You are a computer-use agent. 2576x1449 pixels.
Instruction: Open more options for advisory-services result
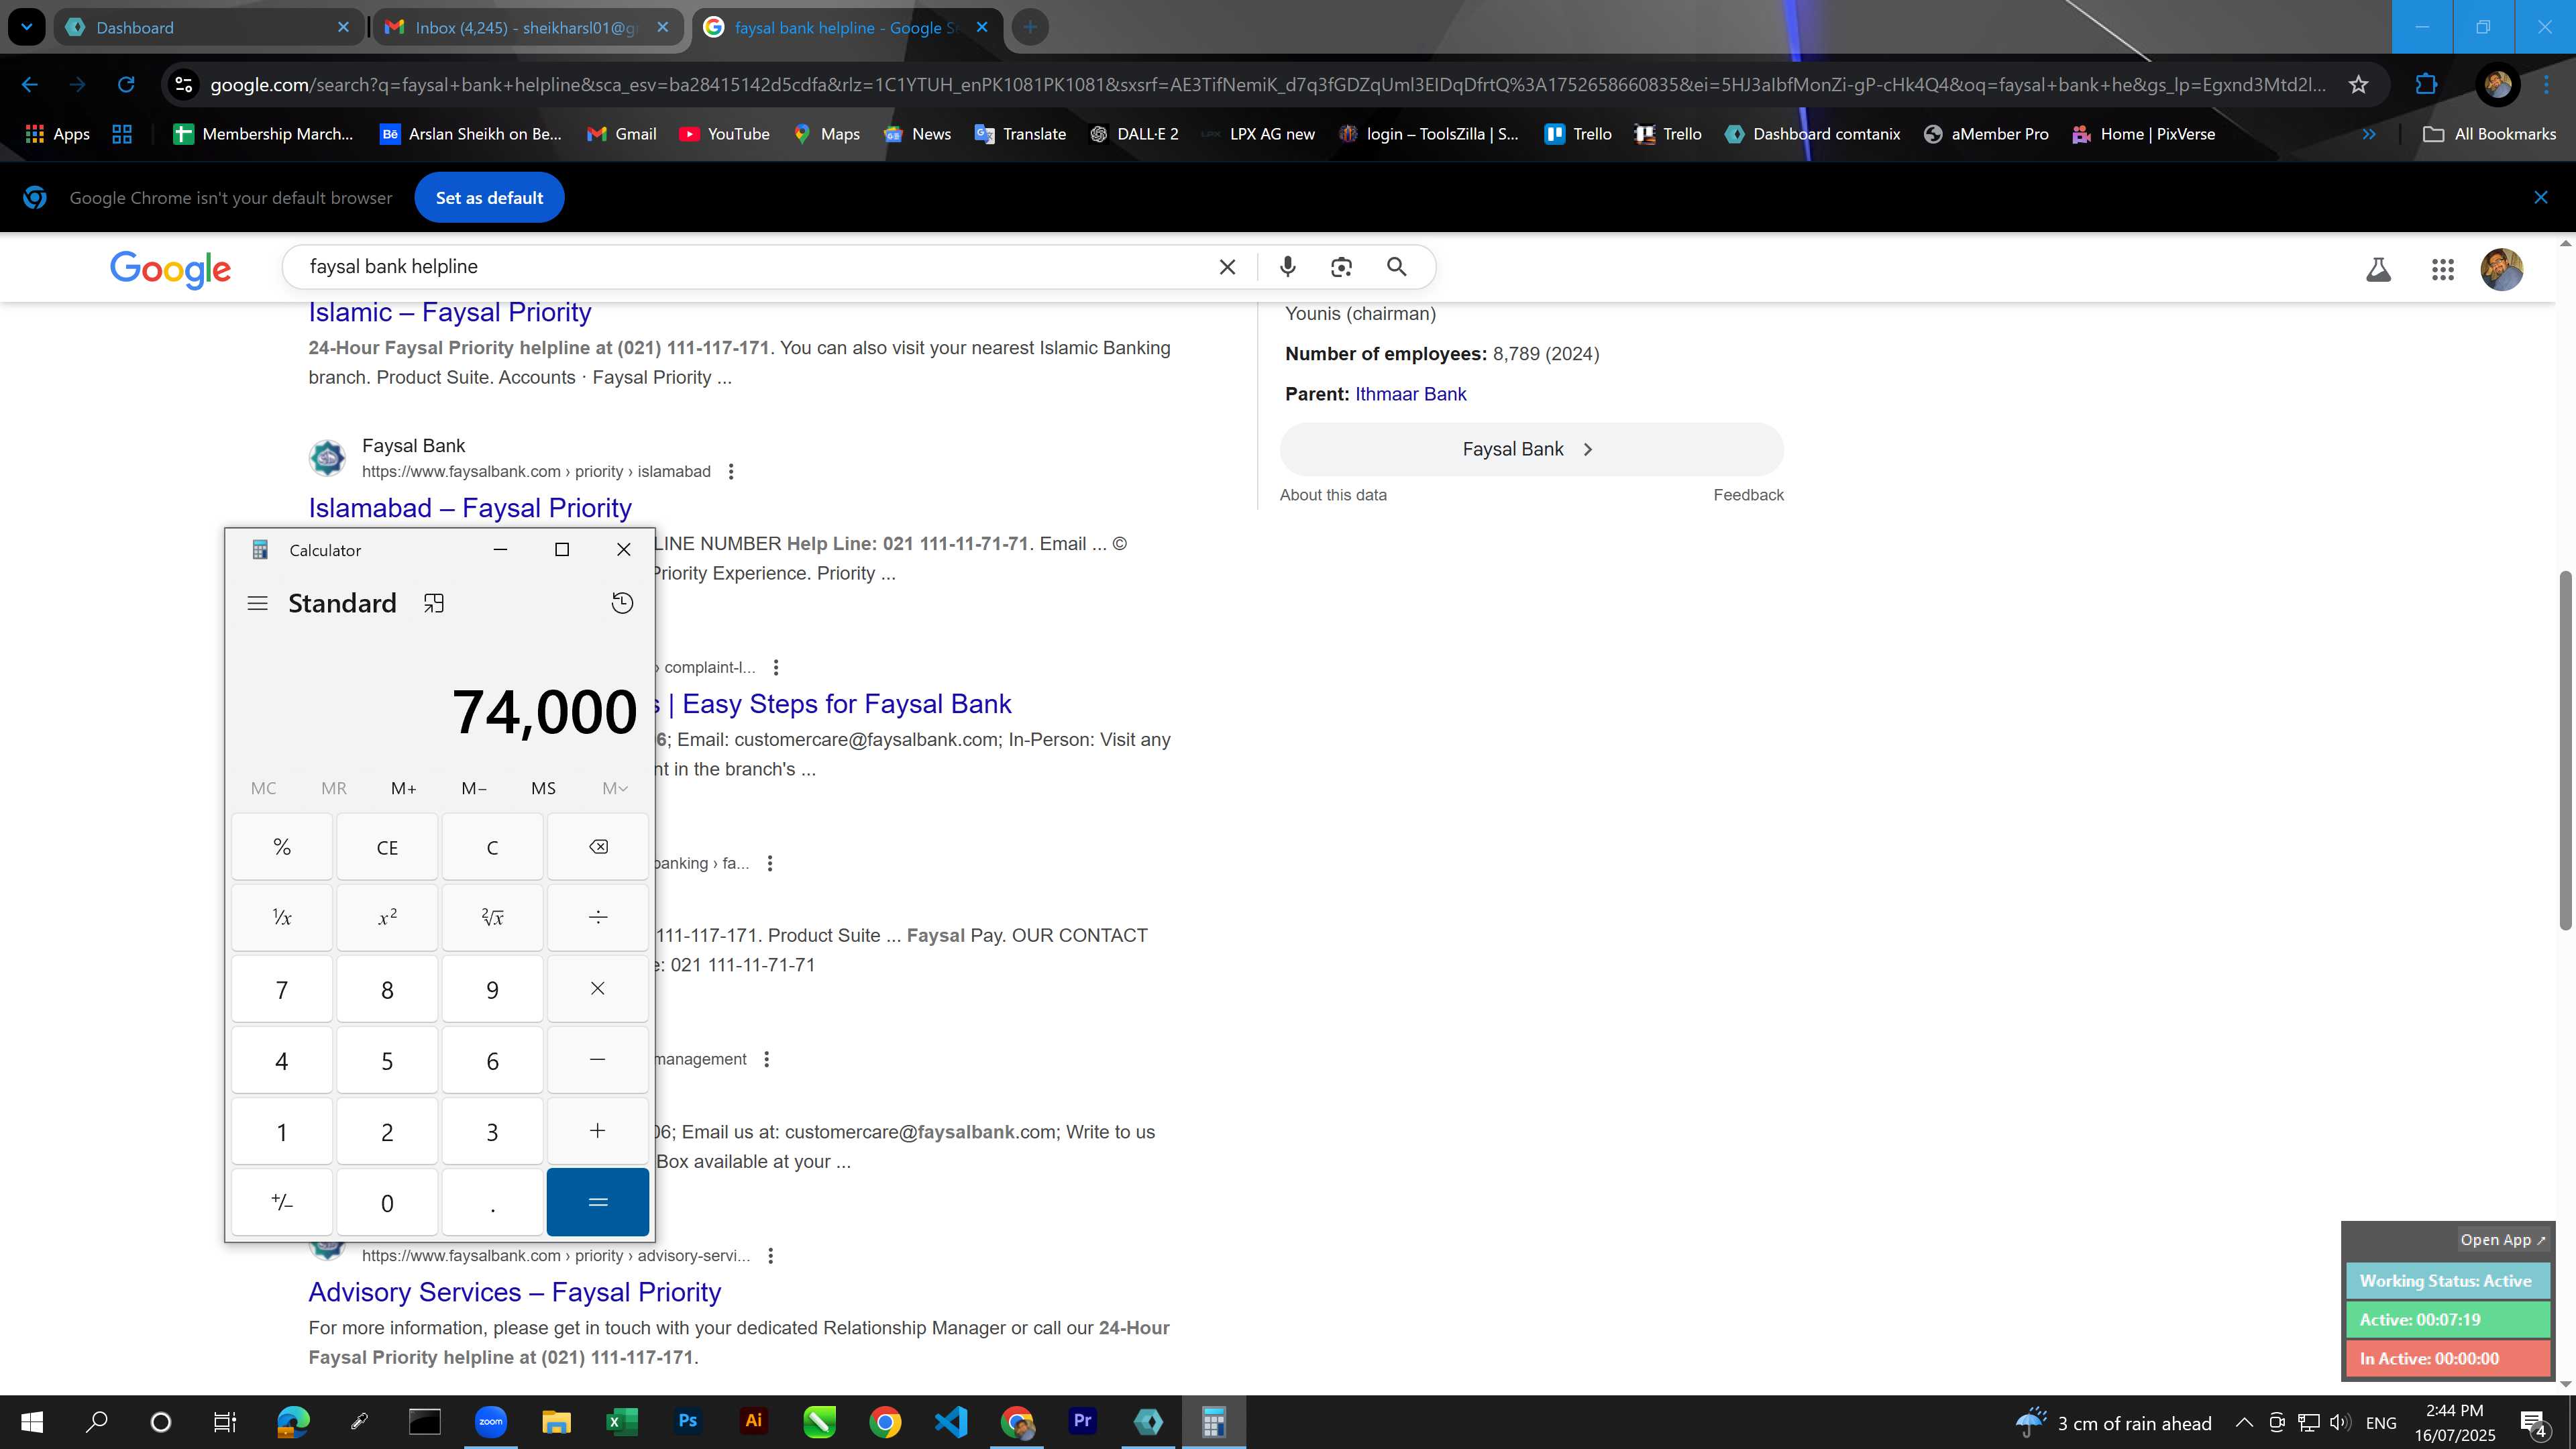coord(771,1255)
